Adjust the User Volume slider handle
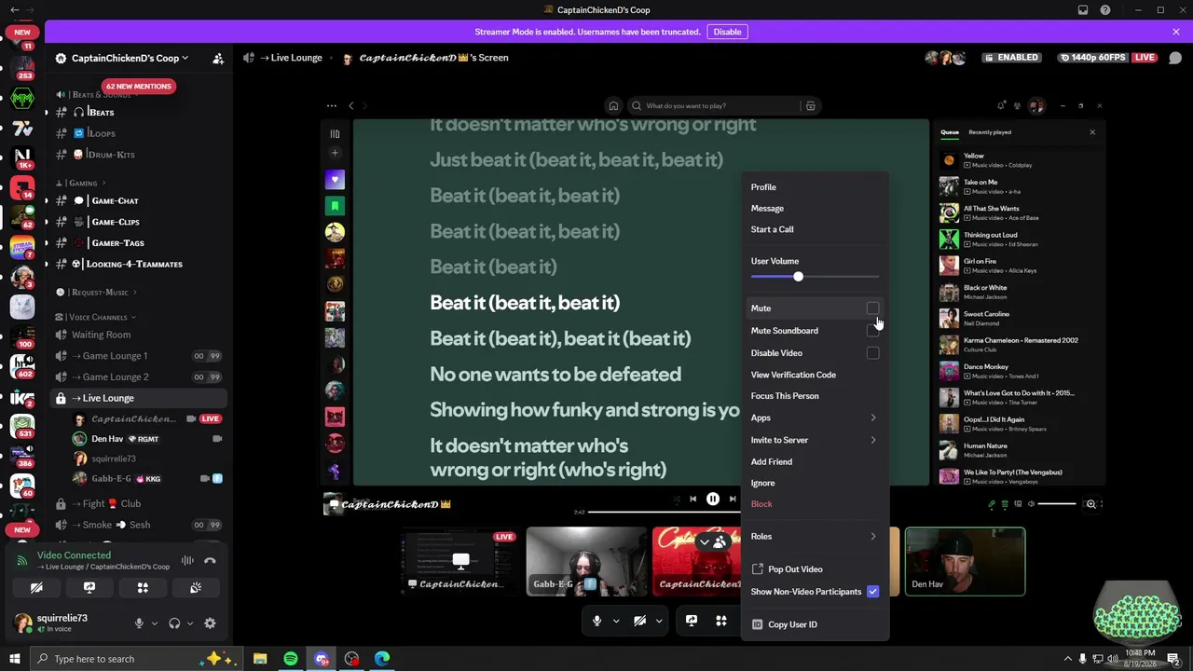This screenshot has width=1193, height=671. point(798,277)
